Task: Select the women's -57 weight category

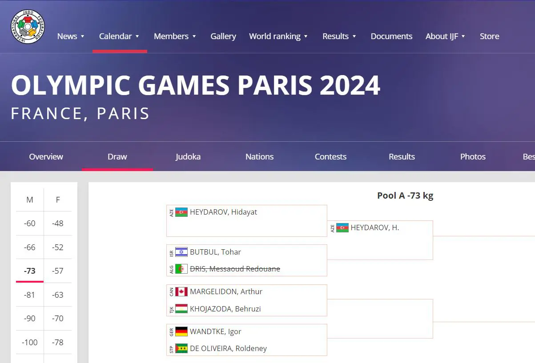Action: coord(58,271)
